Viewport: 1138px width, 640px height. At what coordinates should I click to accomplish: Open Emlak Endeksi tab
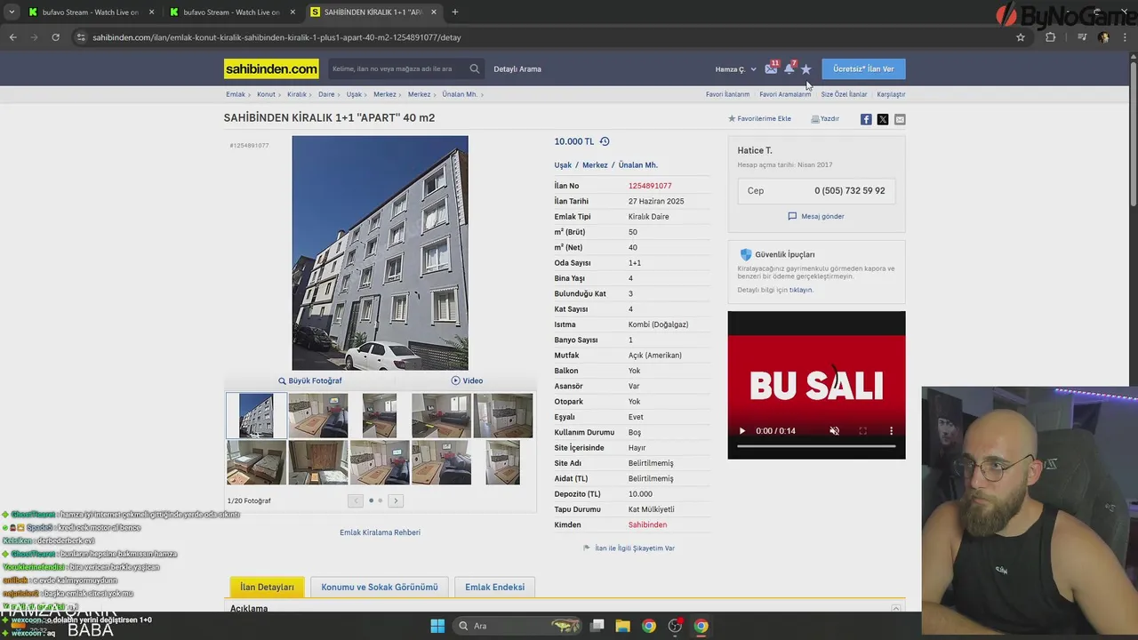494,587
